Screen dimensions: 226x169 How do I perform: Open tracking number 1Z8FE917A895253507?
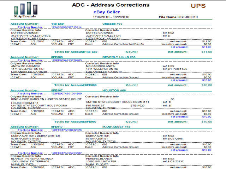pyautogui.click(x=66, y=153)
